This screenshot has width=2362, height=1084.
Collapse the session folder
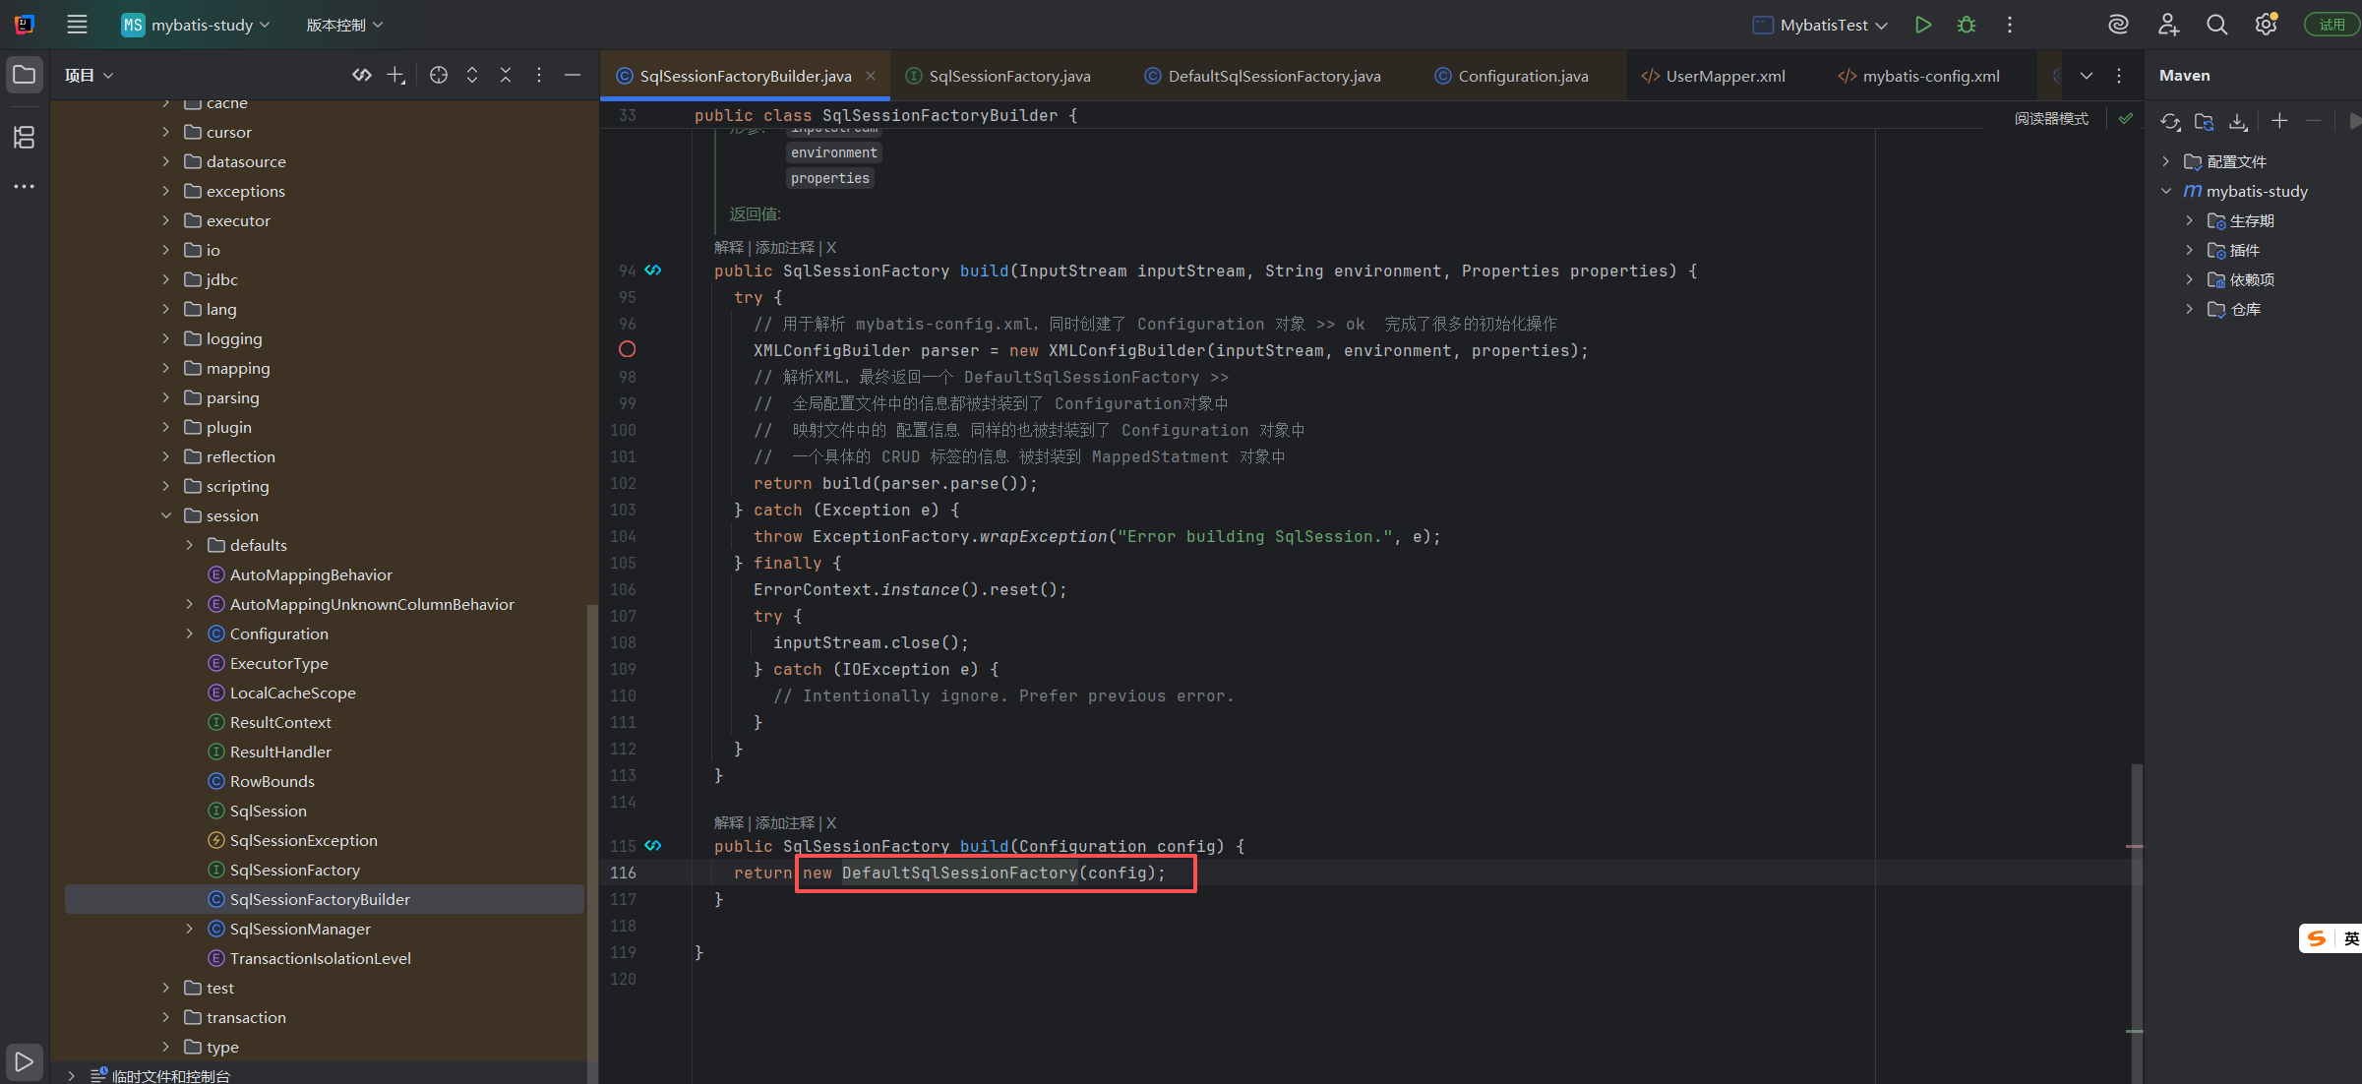(166, 515)
